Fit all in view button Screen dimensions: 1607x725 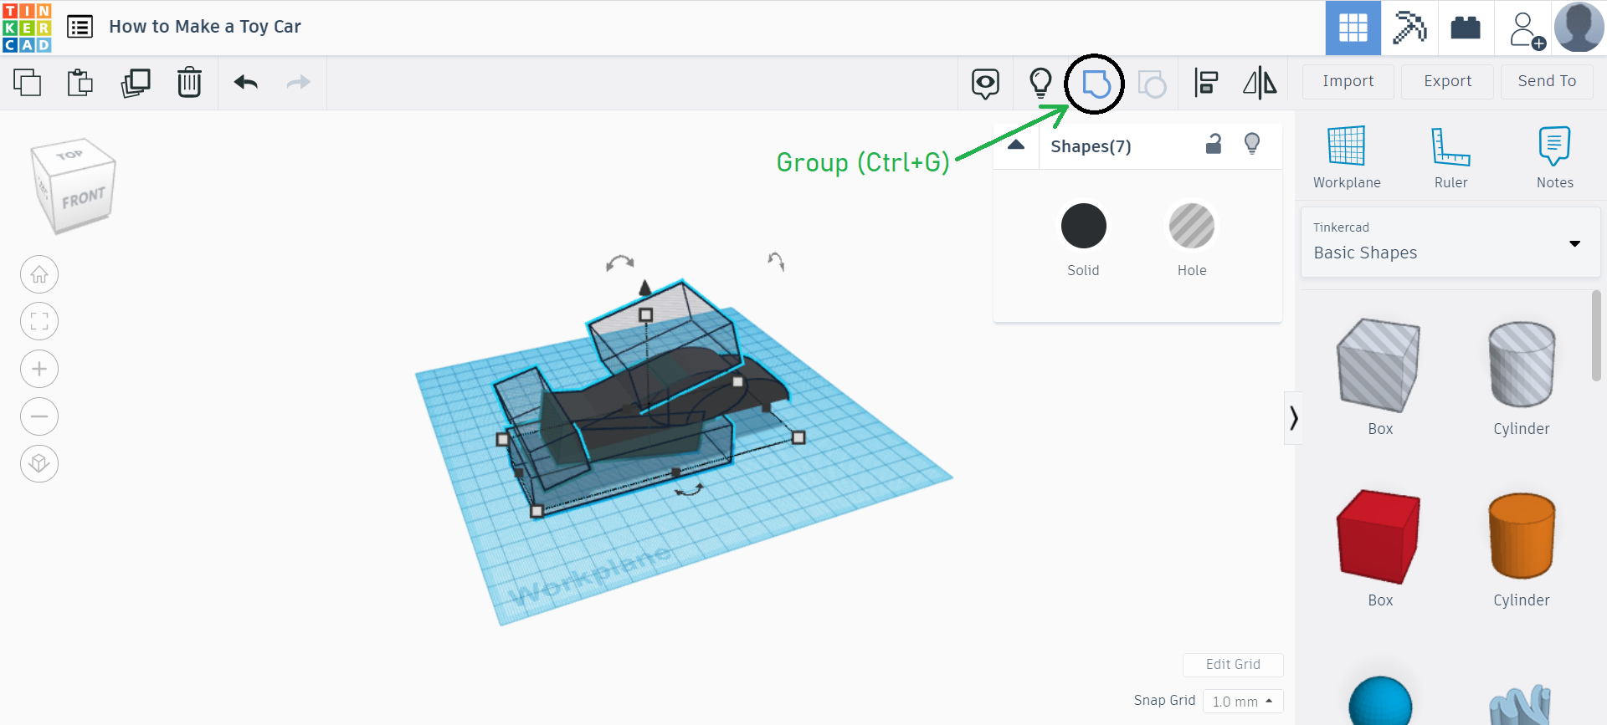click(x=39, y=321)
